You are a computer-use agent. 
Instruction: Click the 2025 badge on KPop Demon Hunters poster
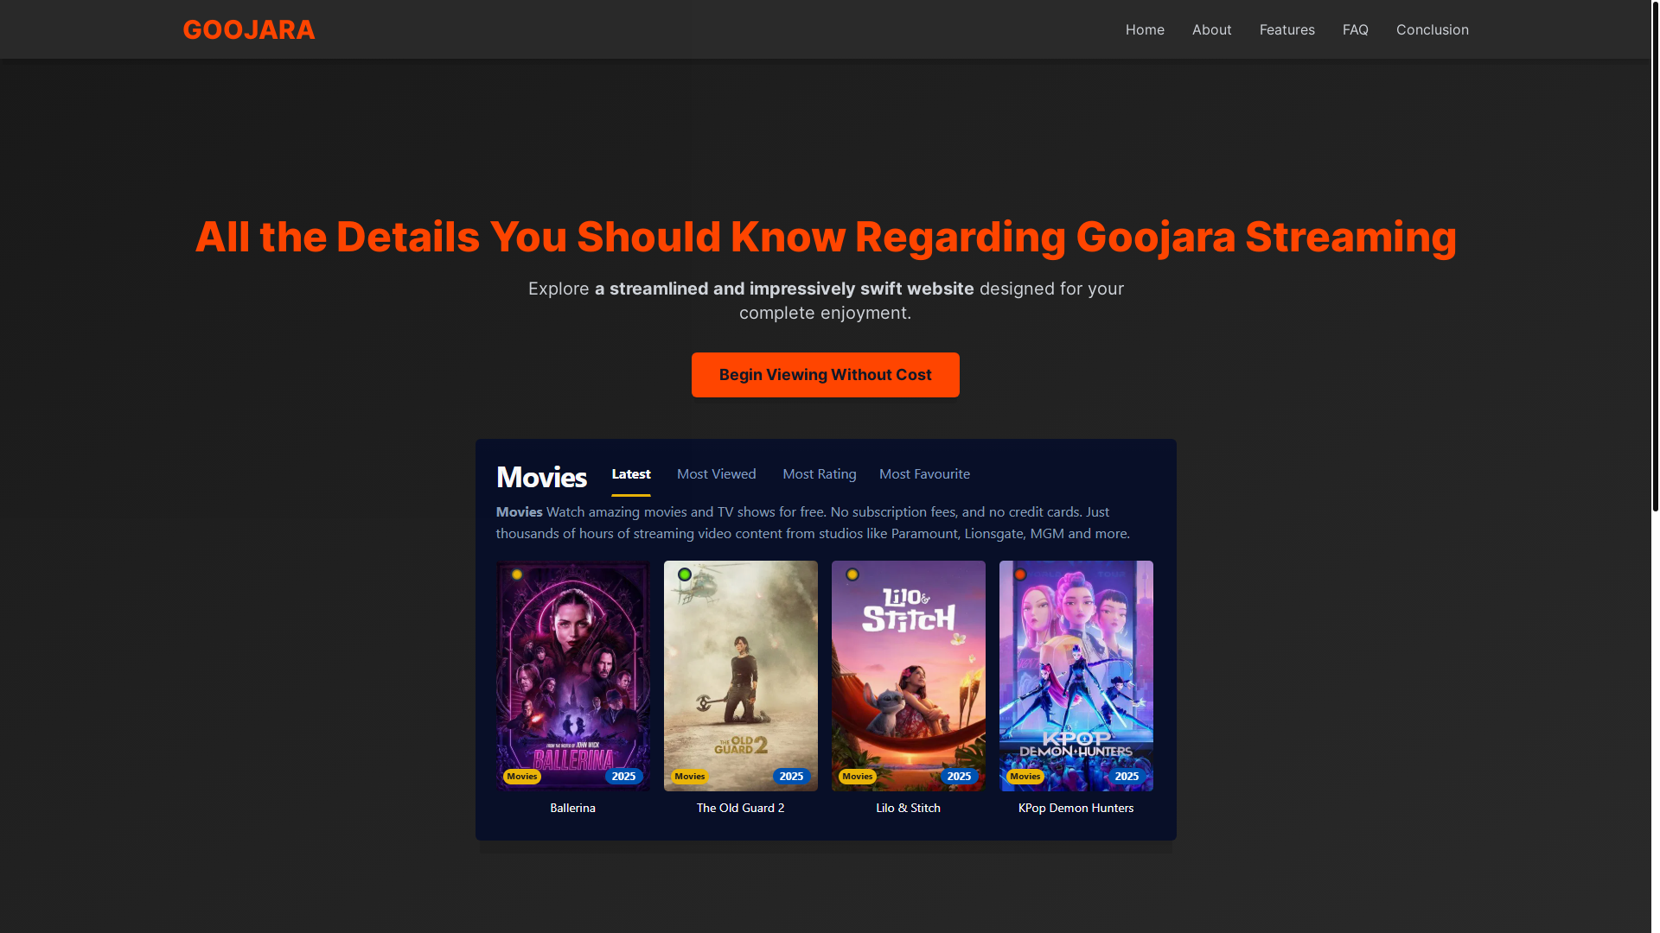tap(1127, 777)
